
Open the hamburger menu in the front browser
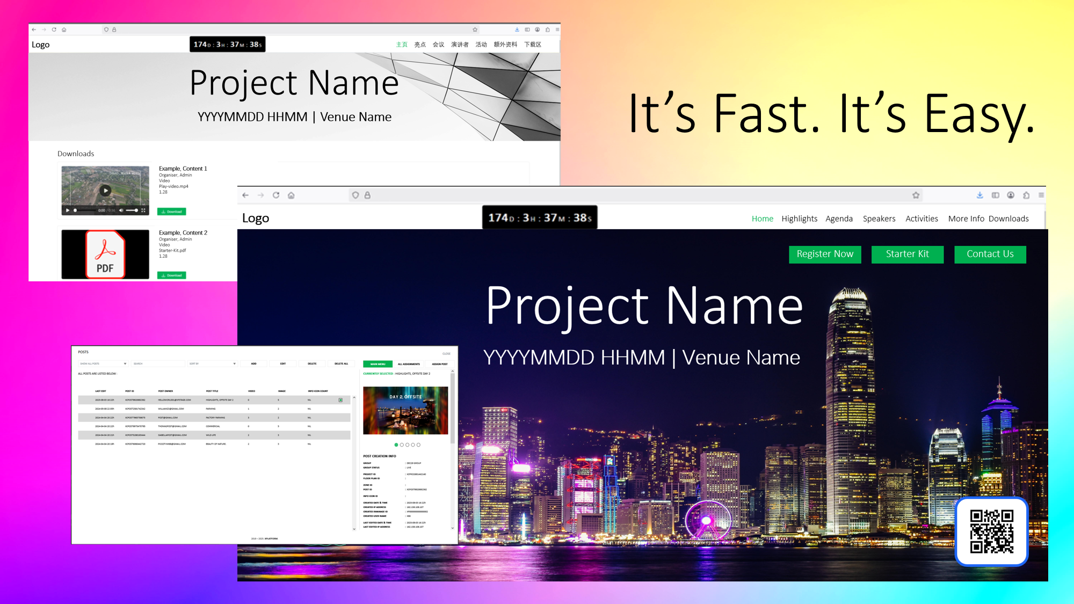point(1041,195)
